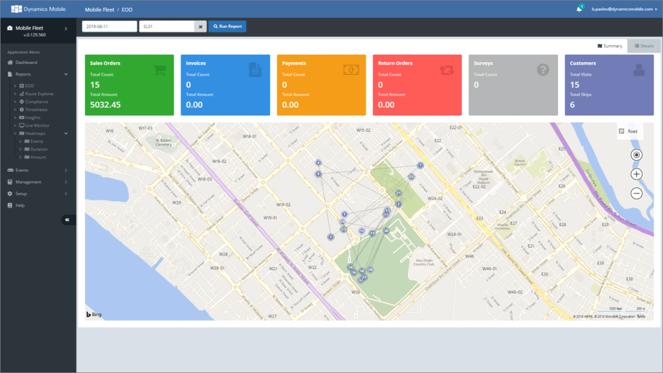Click the Mobile Fleet breadcrumb link
This screenshot has width=663, height=373.
99,9
